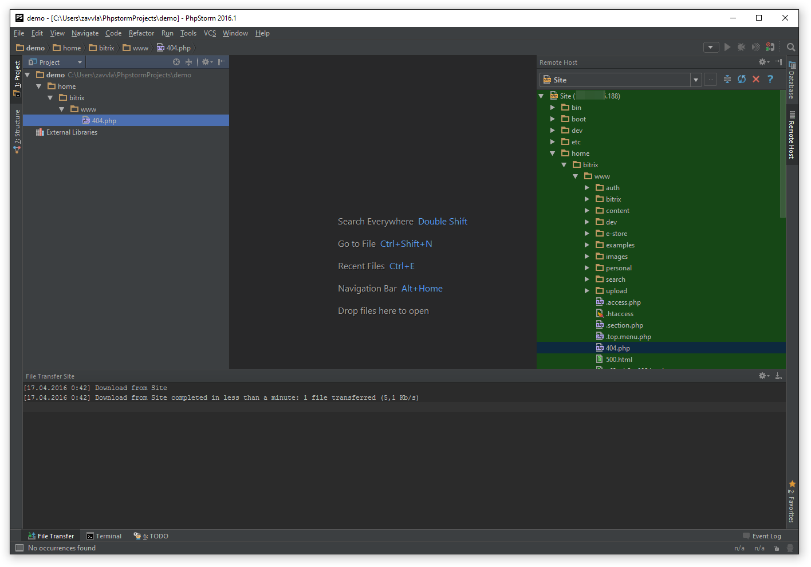Image resolution: width=811 pixels, height=567 pixels.
Task: Click Scroll from Source target icon in Project panel
Action: point(176,62)
